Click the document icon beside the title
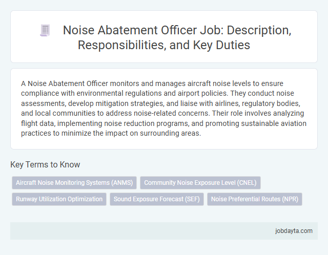This screenshot has height=255, width=328. coord(45,30)
